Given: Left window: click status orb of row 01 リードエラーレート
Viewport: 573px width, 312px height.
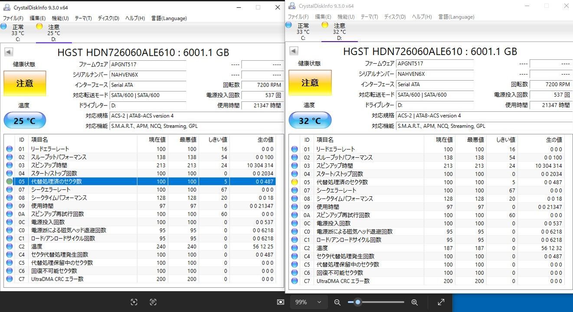Looking at the screenshot, I should click(10, 149).
